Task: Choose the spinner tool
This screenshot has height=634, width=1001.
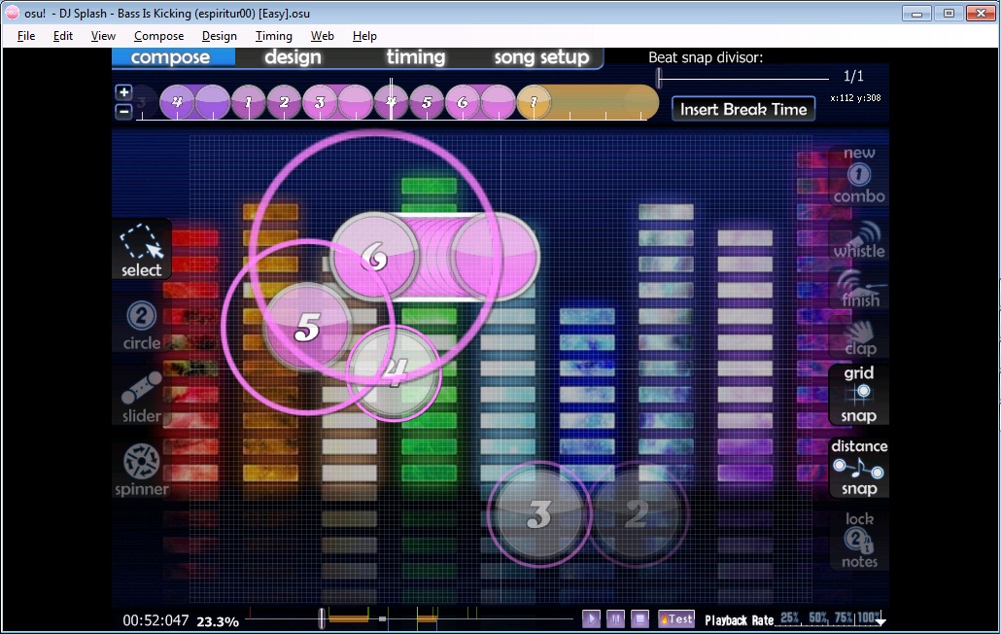Action: coord(142,471)
